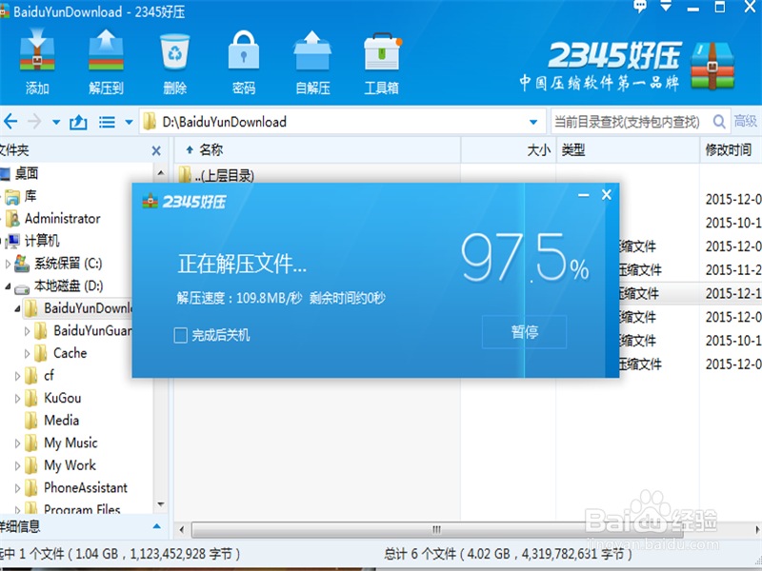Select Administrator in the folder tree

click(62, 219)
